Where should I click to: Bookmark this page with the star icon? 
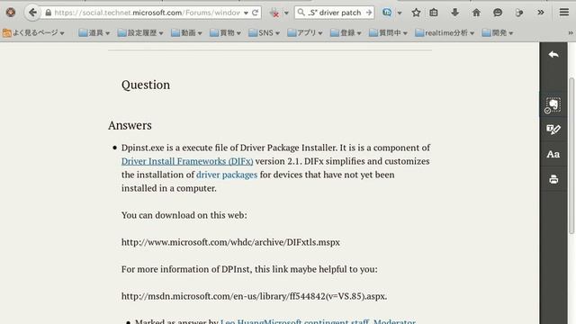tap(416, 13)
